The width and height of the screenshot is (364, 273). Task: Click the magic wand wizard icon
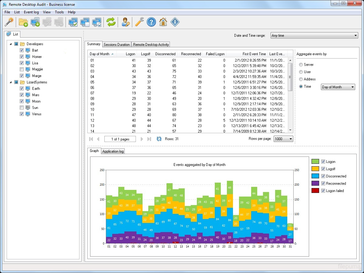(x=9, y=22)
